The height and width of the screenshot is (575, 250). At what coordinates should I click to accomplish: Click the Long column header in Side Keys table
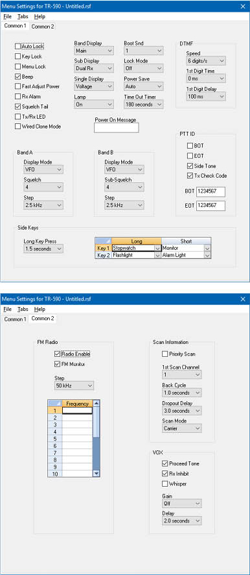point(137,241)
